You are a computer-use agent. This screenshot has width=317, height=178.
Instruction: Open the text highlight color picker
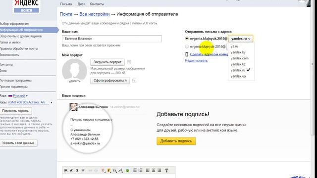(x=109, y=170)
